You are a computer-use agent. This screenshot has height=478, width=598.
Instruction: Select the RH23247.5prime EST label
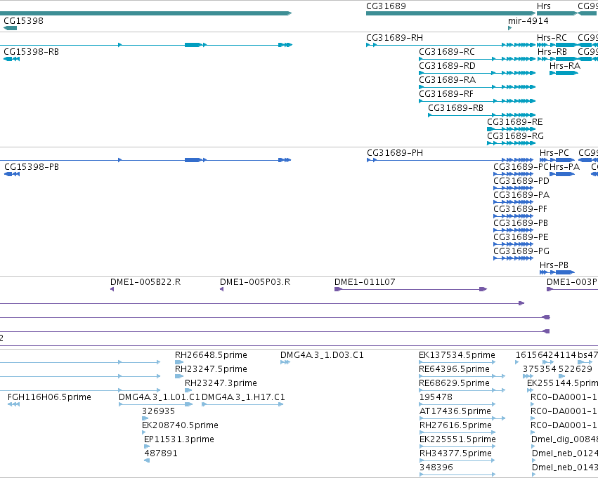coord(211,369)
